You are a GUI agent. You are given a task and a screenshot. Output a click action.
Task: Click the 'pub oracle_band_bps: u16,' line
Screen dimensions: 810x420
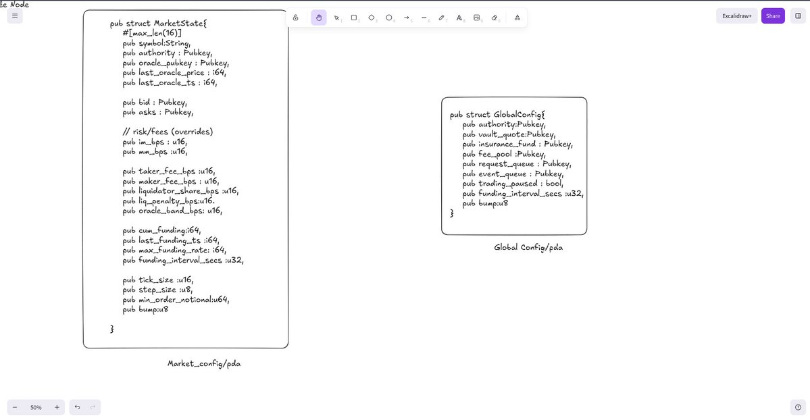pyautogui.click(x=172, y=211)
